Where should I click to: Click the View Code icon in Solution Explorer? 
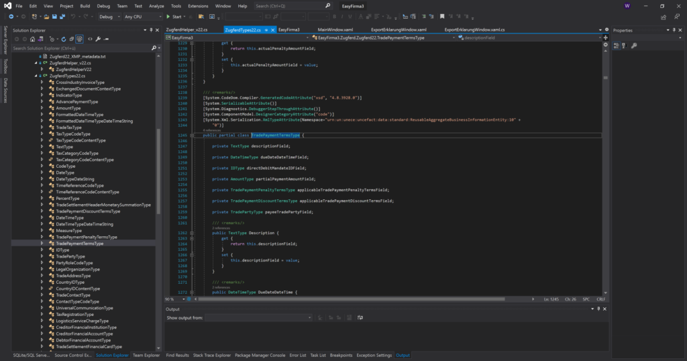pos(90,39)
